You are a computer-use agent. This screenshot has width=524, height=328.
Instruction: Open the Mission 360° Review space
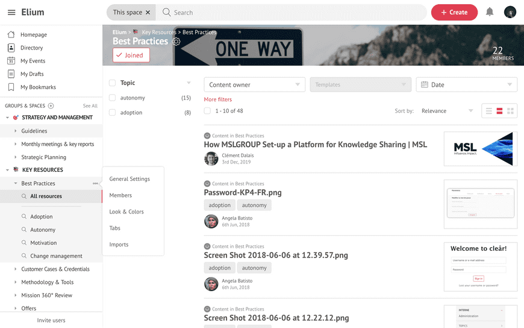coord(47,295)
